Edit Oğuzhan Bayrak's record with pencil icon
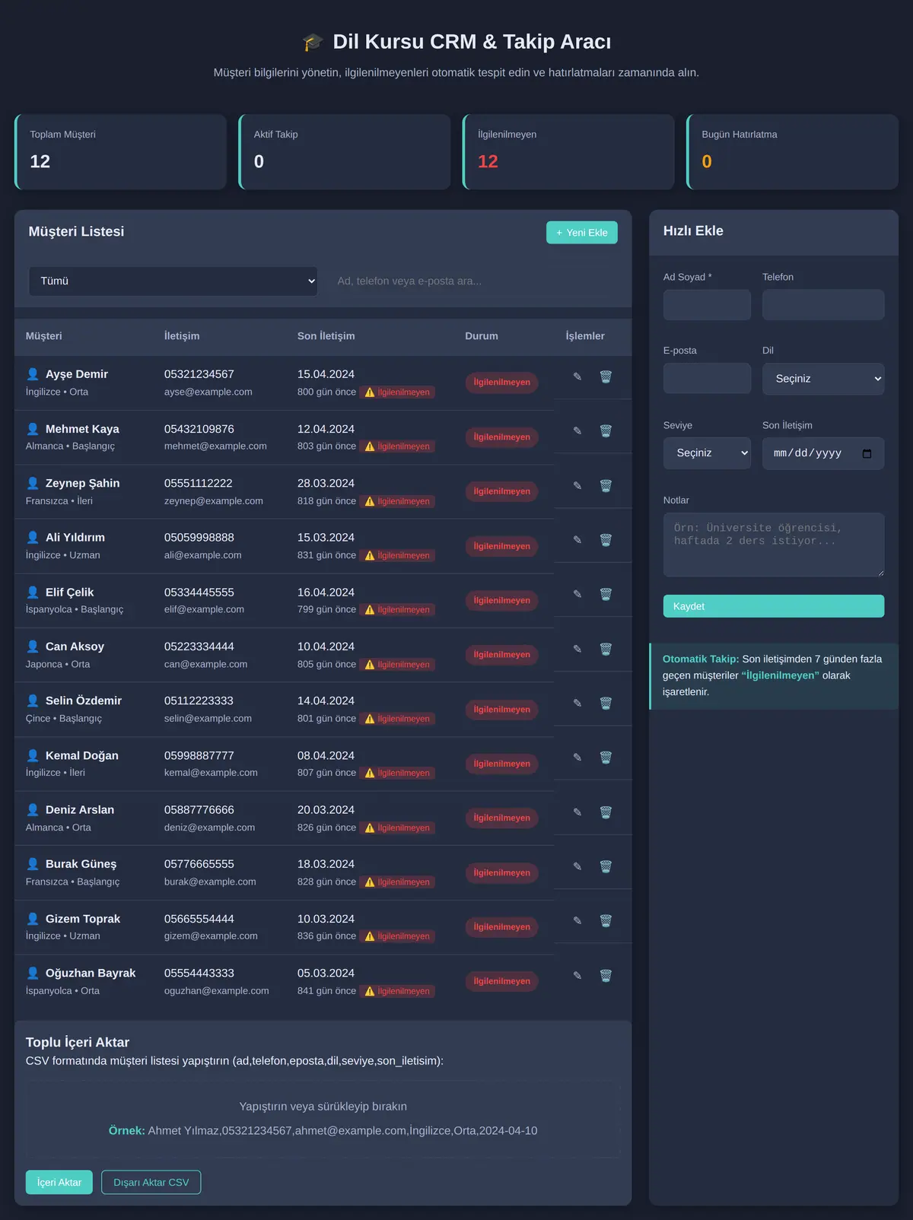The image size is (913, 1220). pyautogui.click(x=577, y=975)
